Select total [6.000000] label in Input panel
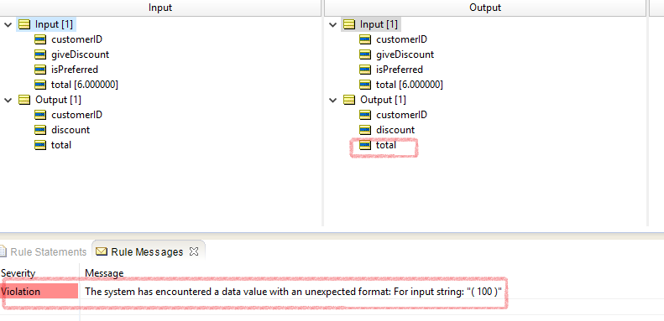 (85, 85)
